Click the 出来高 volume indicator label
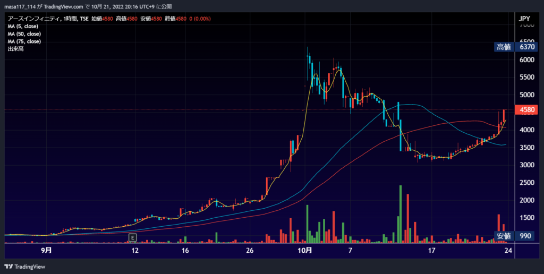The width and height of the screenshot is (544, 274). [15, 49]
